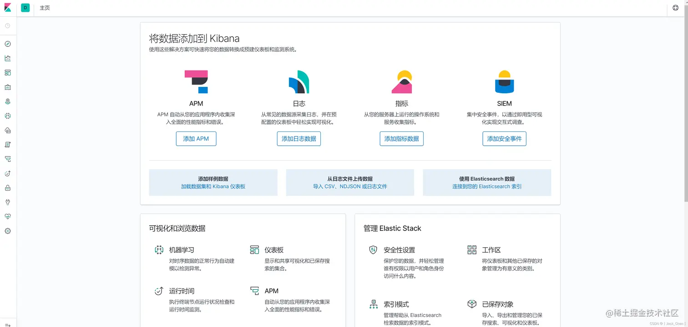Click the 从日志文件上传数据 title
Image resolution: width=688 pixels, height=327 pixels.
[x=350, y=179]
